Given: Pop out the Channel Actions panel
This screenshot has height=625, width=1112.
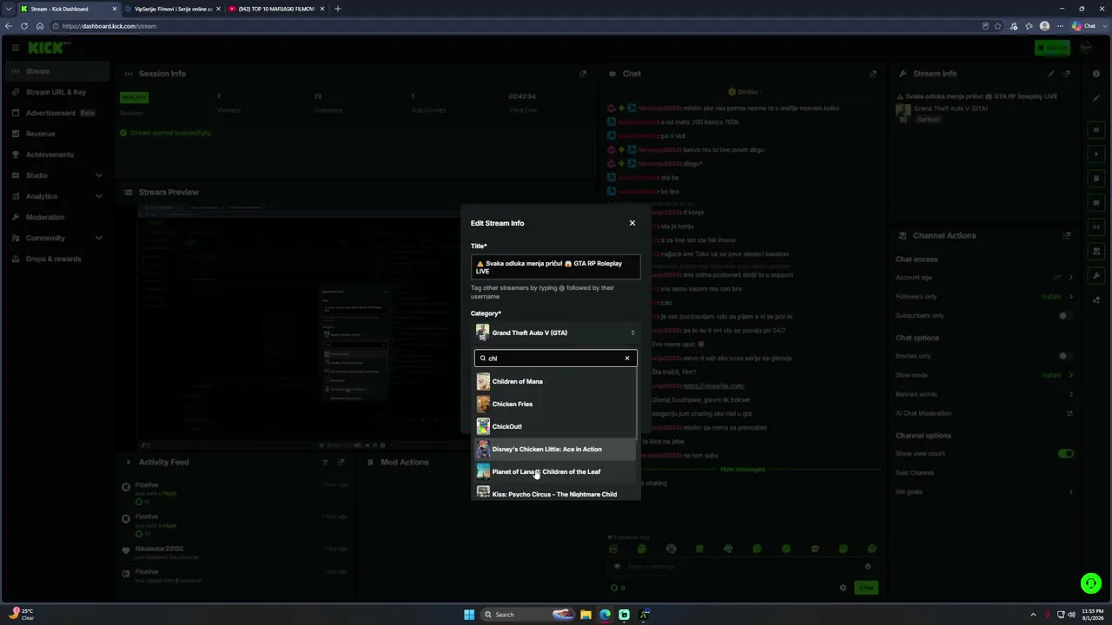Looking at the screenshot, I should point(1067,235).
